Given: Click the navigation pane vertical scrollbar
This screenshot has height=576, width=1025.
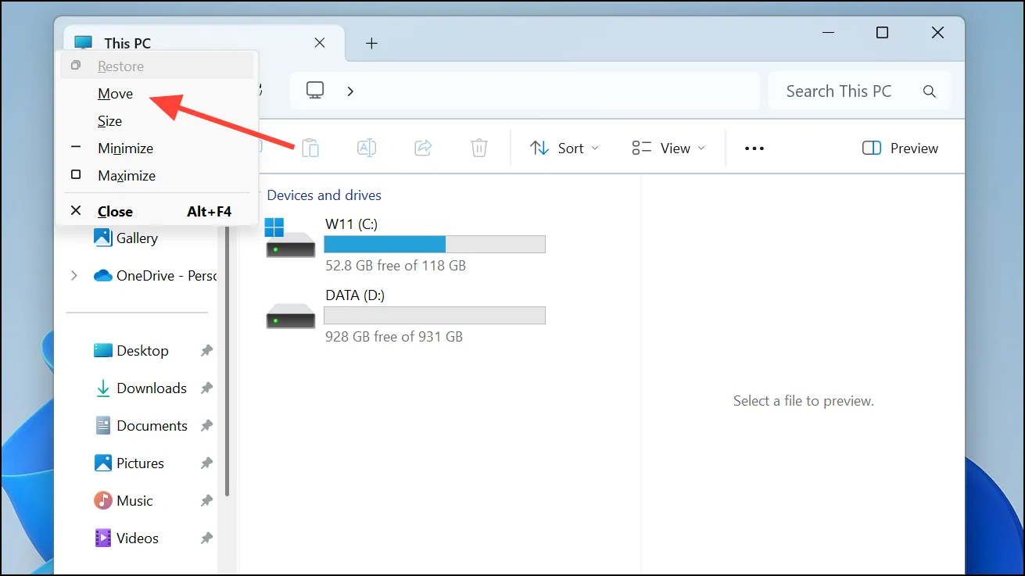Looking at the screenshot, I should tap(228, 360).
